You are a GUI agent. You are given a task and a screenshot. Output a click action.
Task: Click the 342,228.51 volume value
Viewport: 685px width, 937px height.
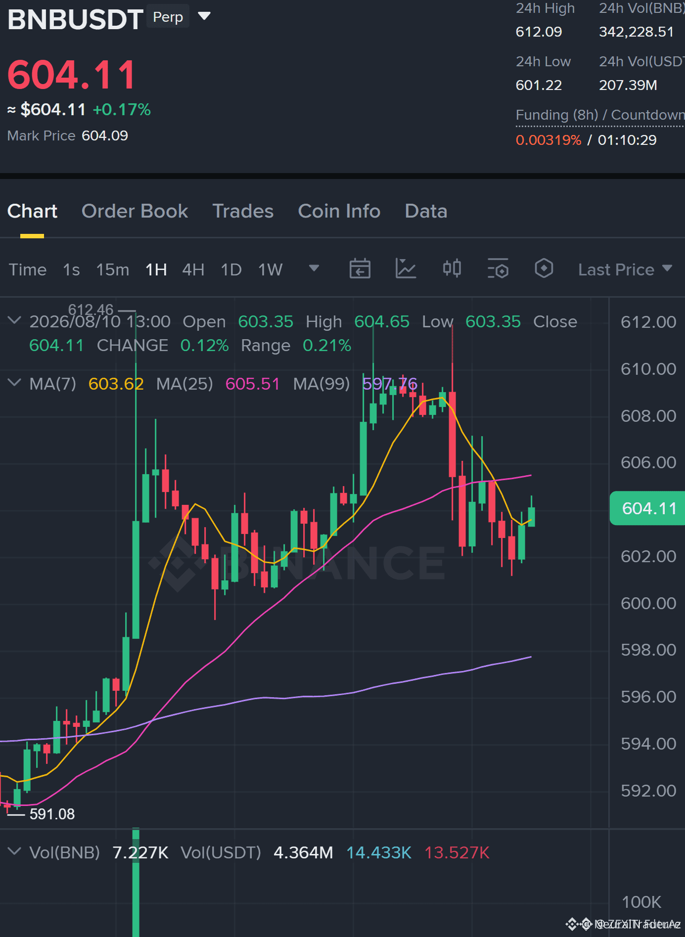click(x=637, y=32)
